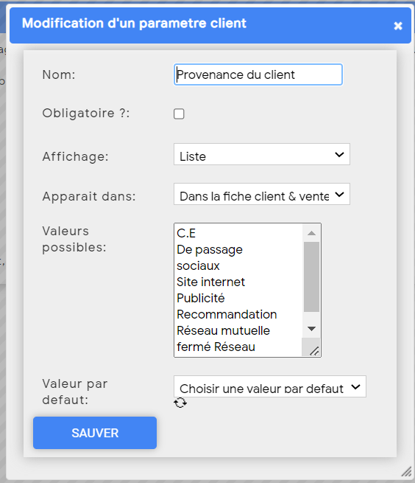Click the Site internet line in values
Screen dimensions: 415x483
pos(210,282)
